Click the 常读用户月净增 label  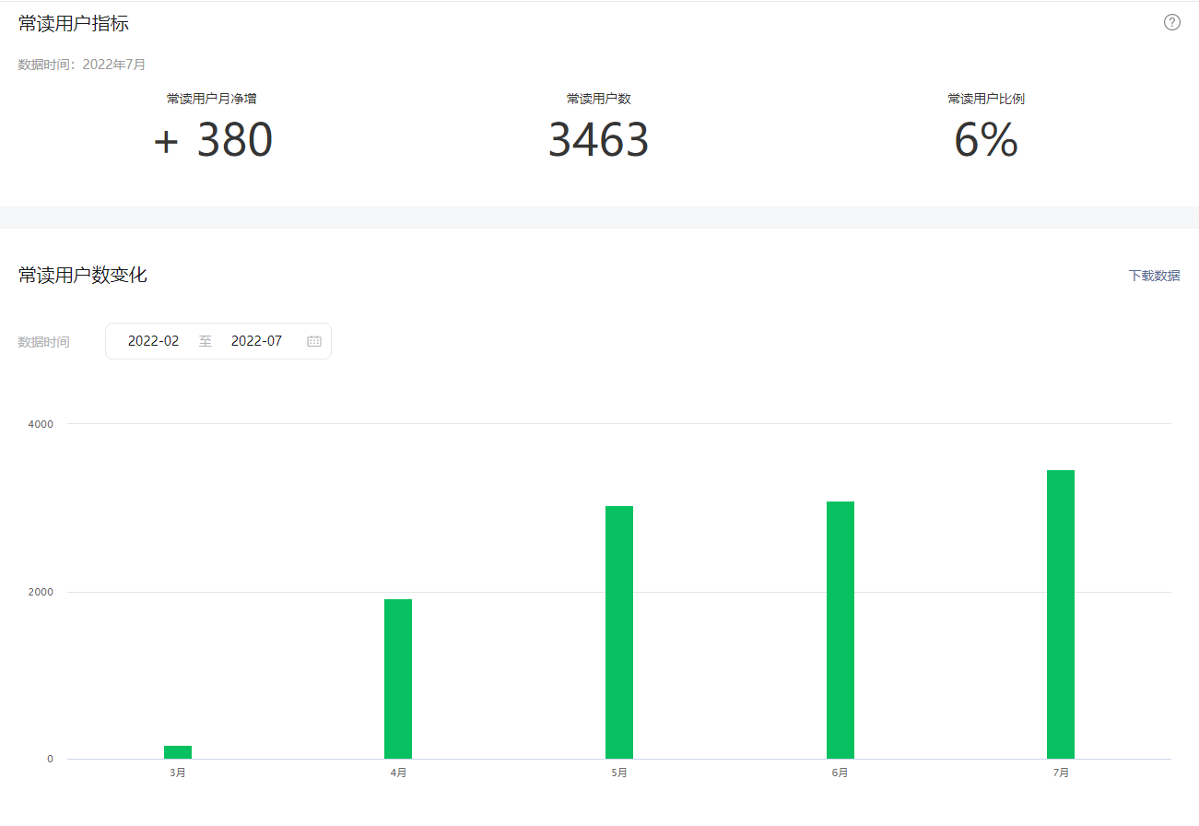pyautogui.click(x=212, y=99)
